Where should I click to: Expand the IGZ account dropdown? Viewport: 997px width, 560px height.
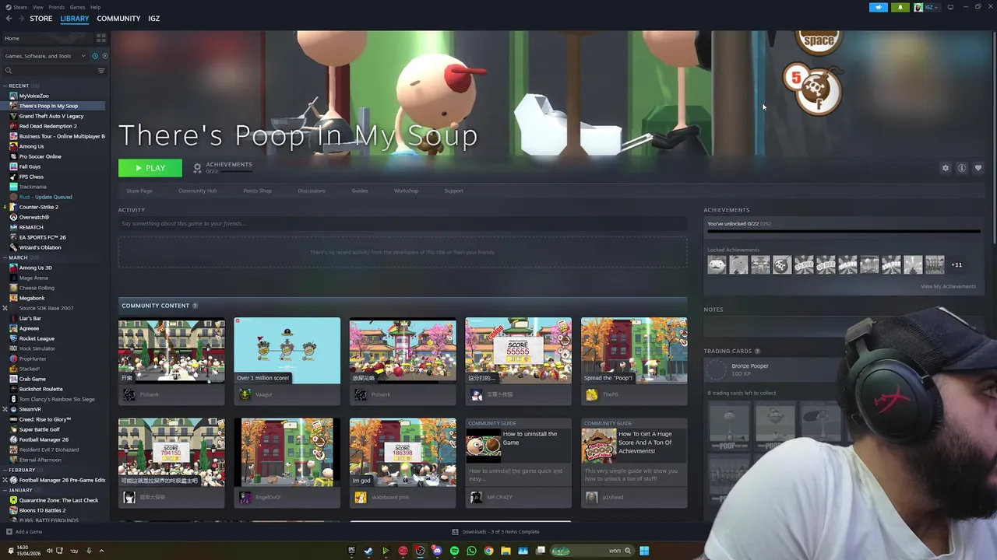pyautogui.click(x=927, y=7)
